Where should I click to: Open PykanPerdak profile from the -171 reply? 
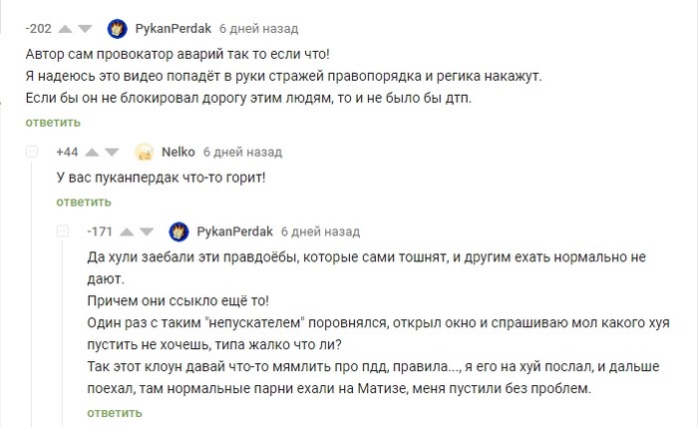[x=234, y=231]
